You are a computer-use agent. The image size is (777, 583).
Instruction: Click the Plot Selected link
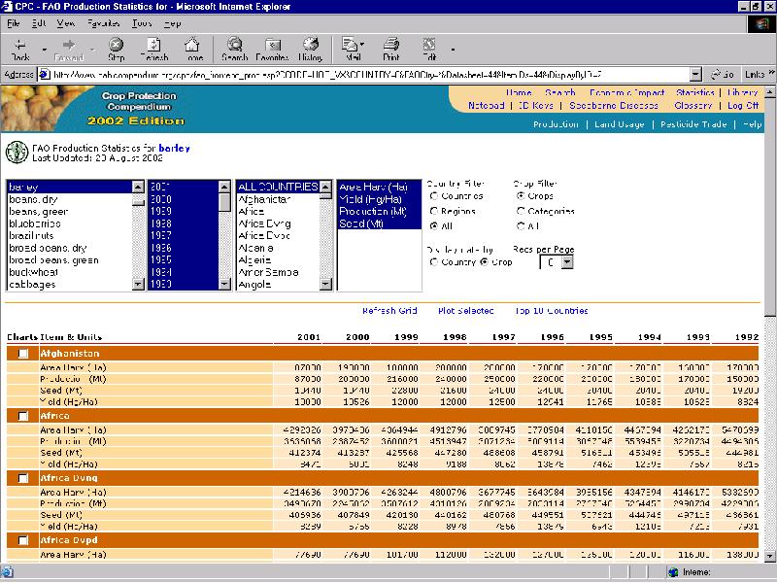[466, 311]
